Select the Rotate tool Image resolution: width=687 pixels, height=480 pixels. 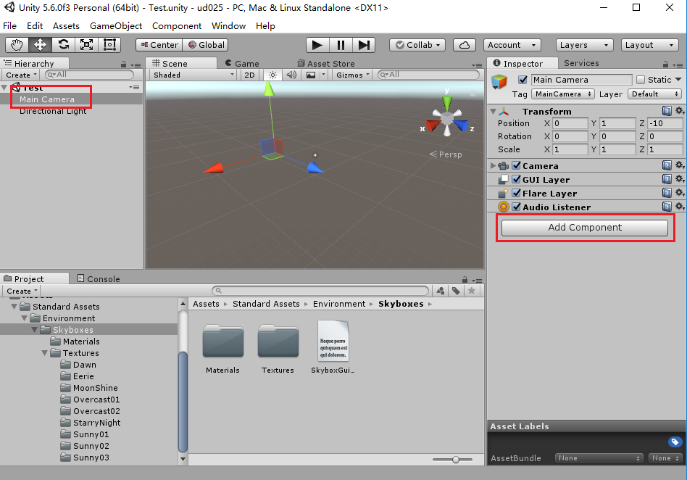64,45
